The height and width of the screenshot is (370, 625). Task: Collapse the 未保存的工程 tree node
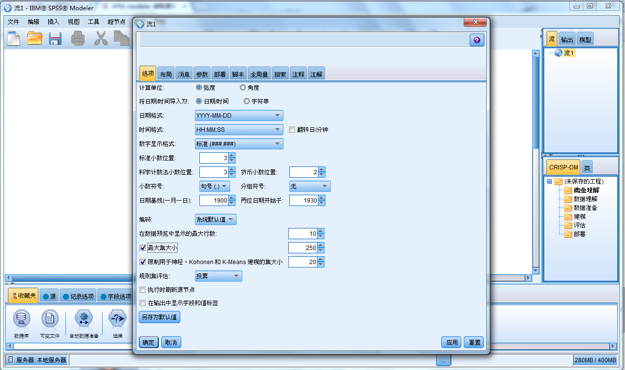click(x=549, y=182)
